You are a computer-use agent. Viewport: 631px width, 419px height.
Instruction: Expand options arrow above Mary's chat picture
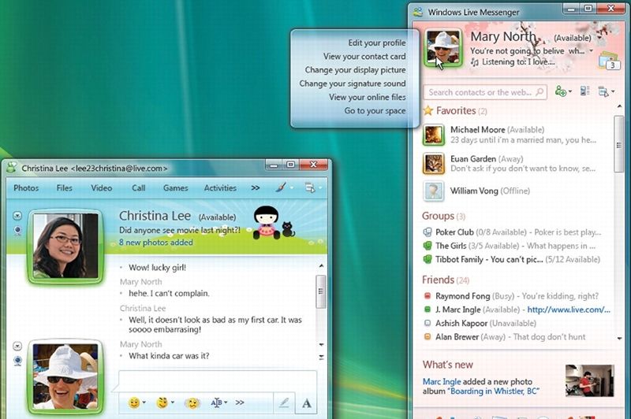(x=17, y=346)
